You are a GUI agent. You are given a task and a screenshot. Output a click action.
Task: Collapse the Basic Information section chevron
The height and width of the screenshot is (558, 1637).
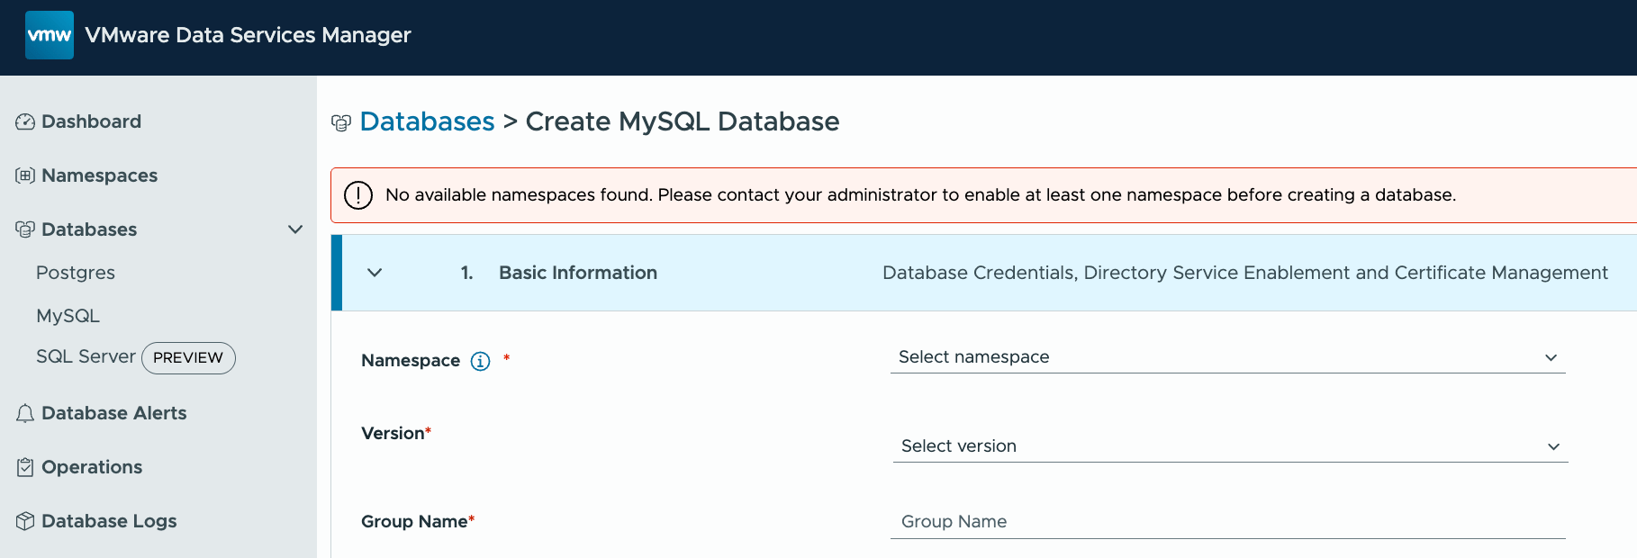coord(375,273)
